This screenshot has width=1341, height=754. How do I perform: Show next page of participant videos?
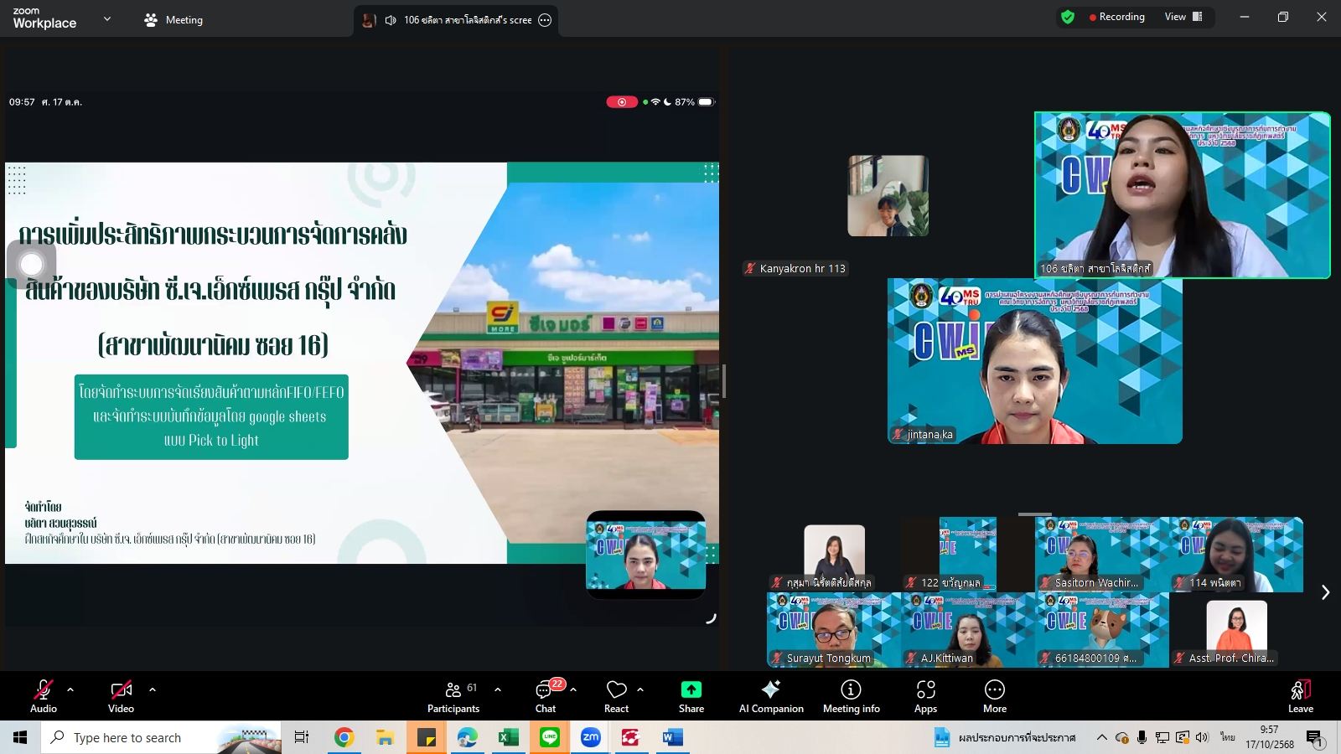coord(1325,592)
